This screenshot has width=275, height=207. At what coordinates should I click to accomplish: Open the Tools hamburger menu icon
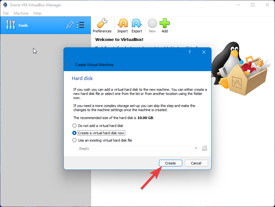point(80,25)
